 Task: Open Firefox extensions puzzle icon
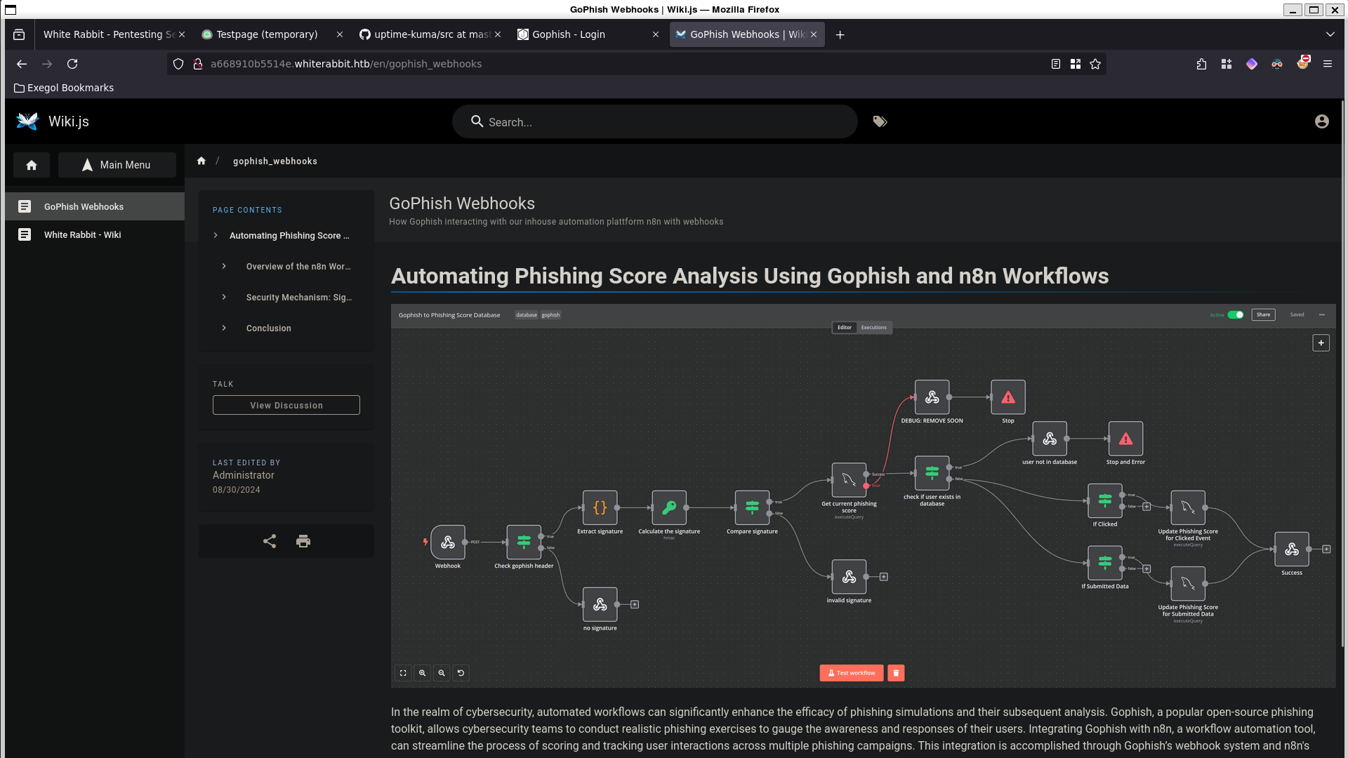tap(1201, 64)
